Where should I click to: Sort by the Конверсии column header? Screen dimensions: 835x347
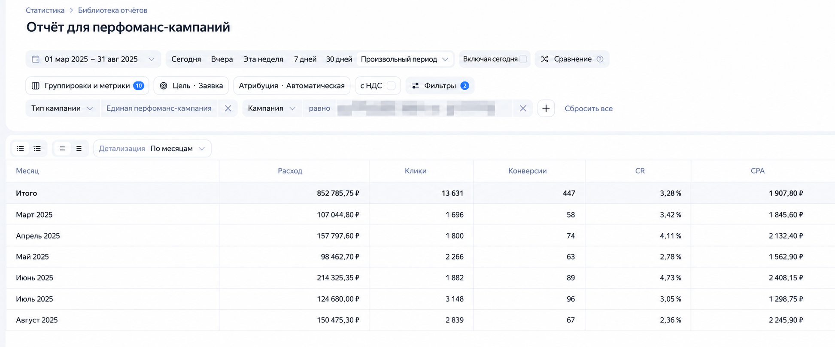[x=527, y=171]
